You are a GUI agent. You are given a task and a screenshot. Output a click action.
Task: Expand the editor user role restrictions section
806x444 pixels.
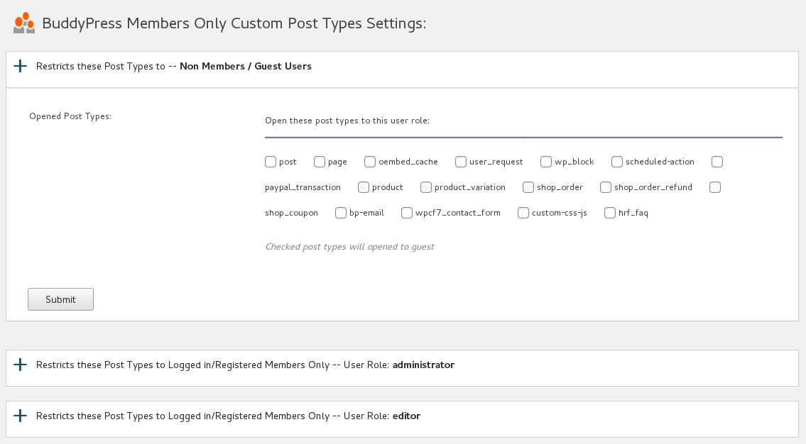21,416
